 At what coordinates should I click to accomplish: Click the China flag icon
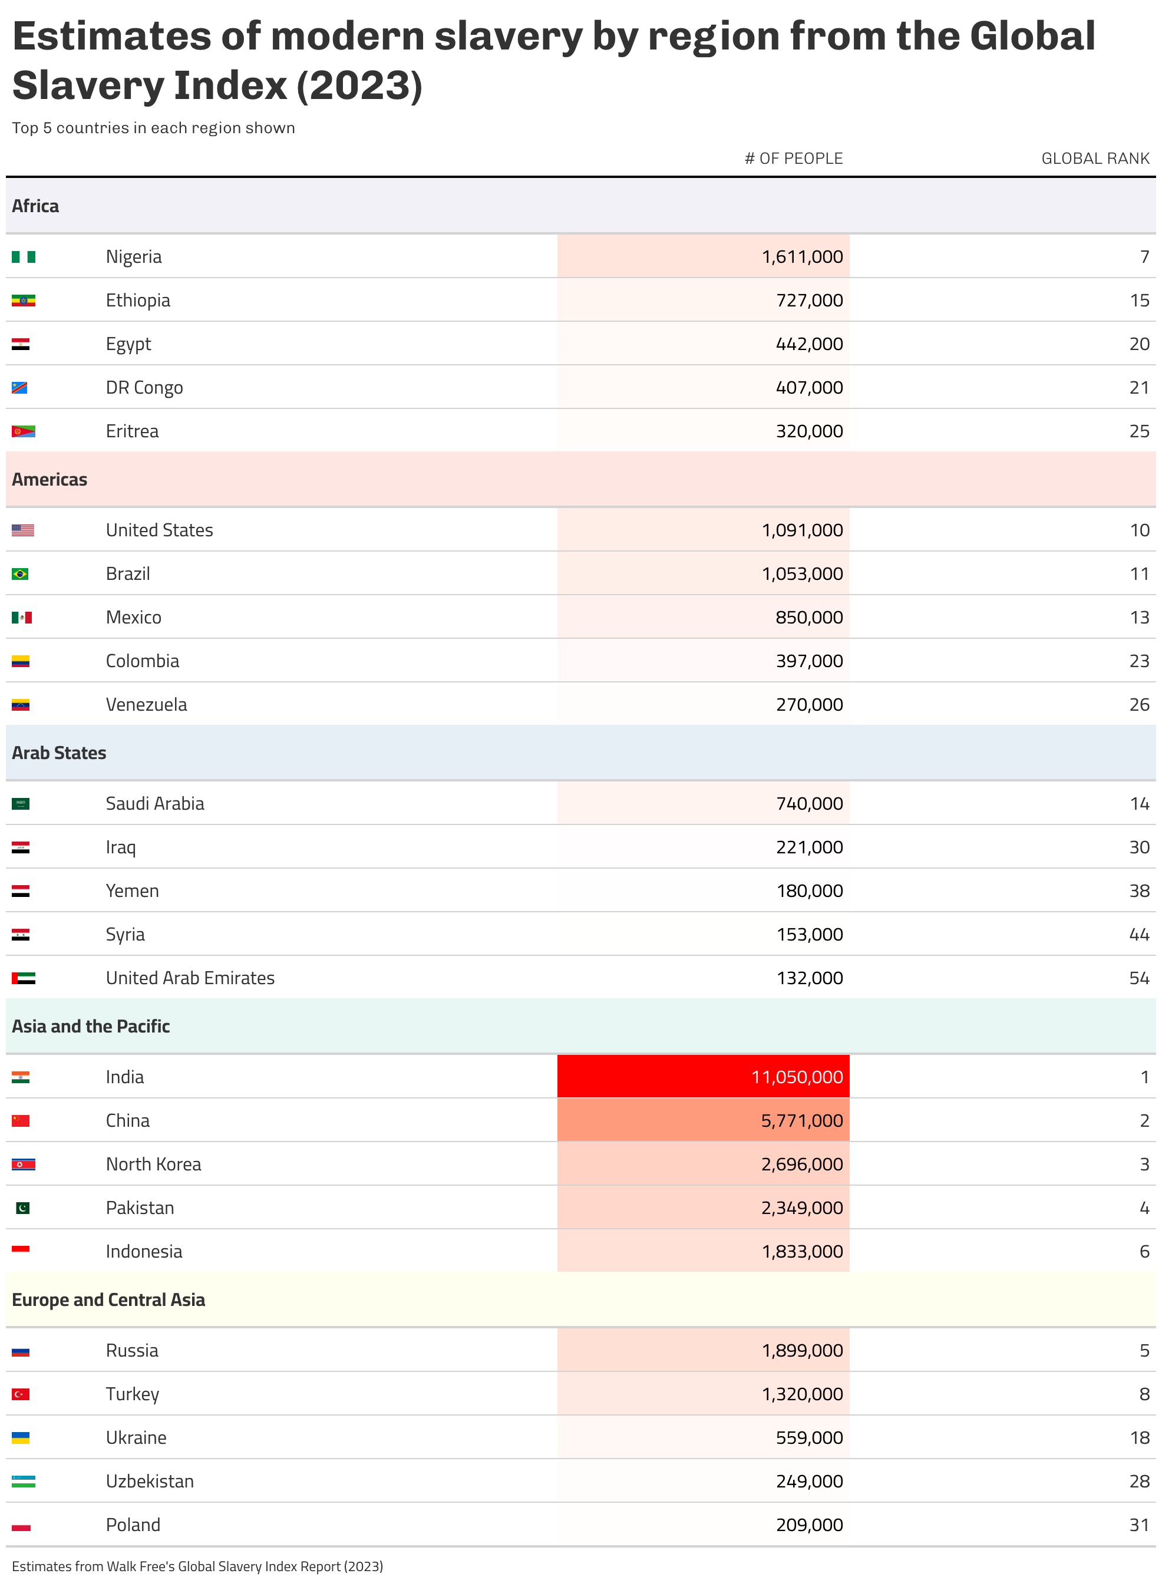tap(21, 1121)
